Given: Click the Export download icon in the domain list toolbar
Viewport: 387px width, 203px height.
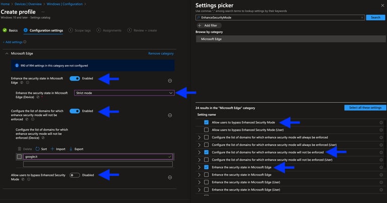Looking at the screenshot, I should tap(71, 149).
